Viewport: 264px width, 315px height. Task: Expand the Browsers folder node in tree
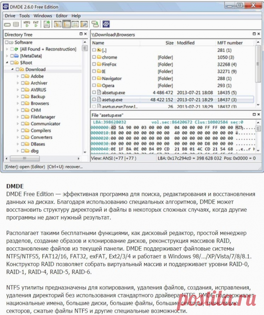pyautogui.click(x=18, y=103)
